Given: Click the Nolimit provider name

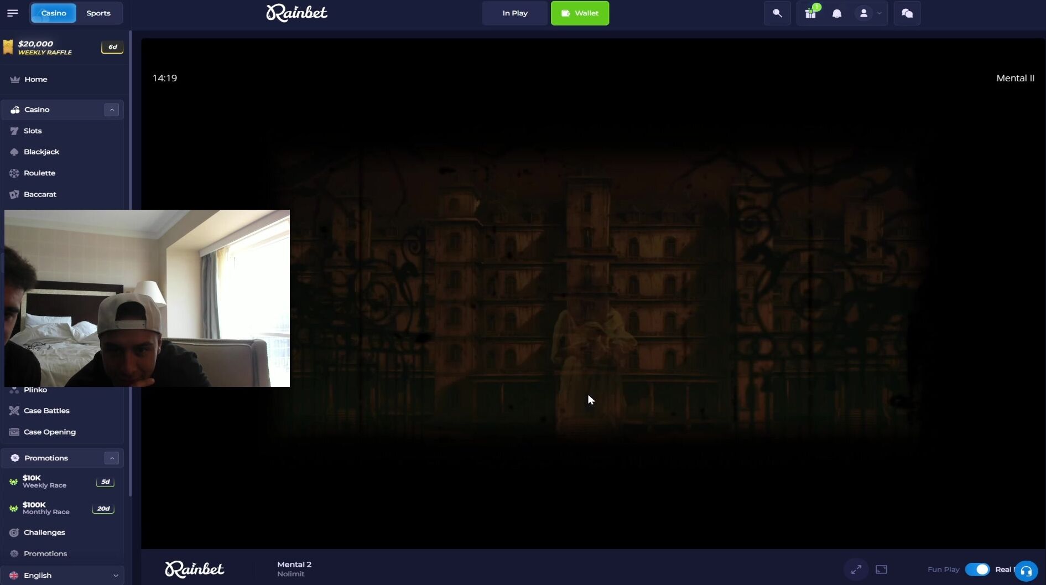Looking at the screenshot, I should [291, 574].
